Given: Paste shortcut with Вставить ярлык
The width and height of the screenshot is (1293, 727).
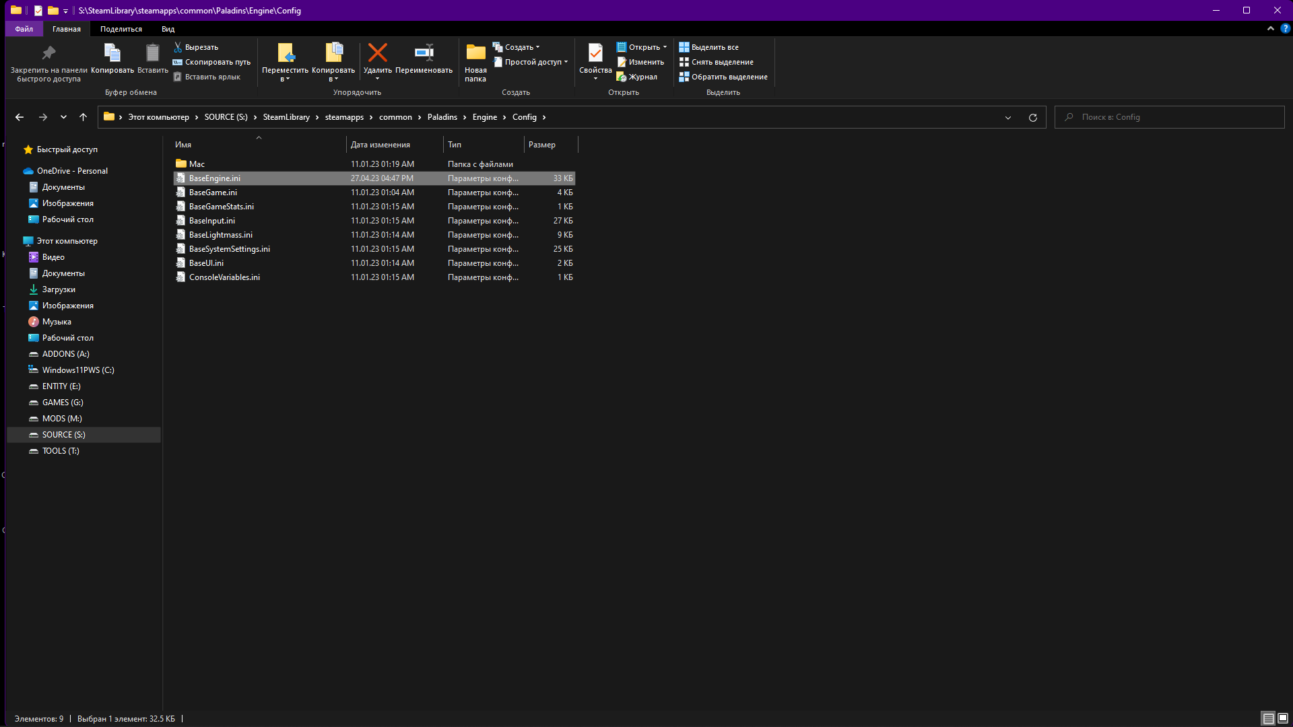Looking at the screenshot, I should (207, 77).
